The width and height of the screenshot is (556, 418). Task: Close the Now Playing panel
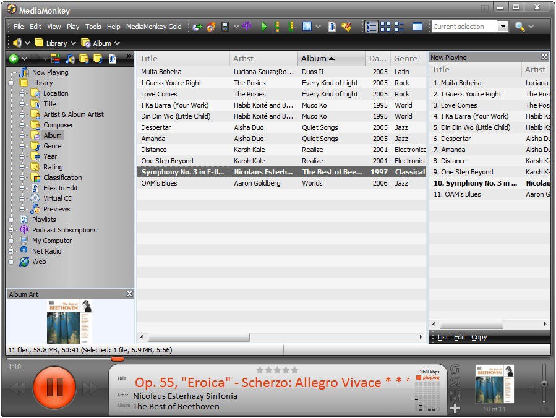(x=544, y=57)
